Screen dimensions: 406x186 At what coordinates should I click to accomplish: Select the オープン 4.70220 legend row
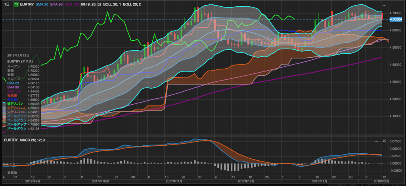tap(23, 66)
